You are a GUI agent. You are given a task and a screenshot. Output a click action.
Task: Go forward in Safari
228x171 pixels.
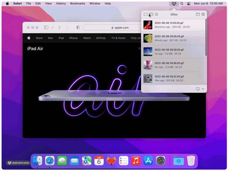68,27
